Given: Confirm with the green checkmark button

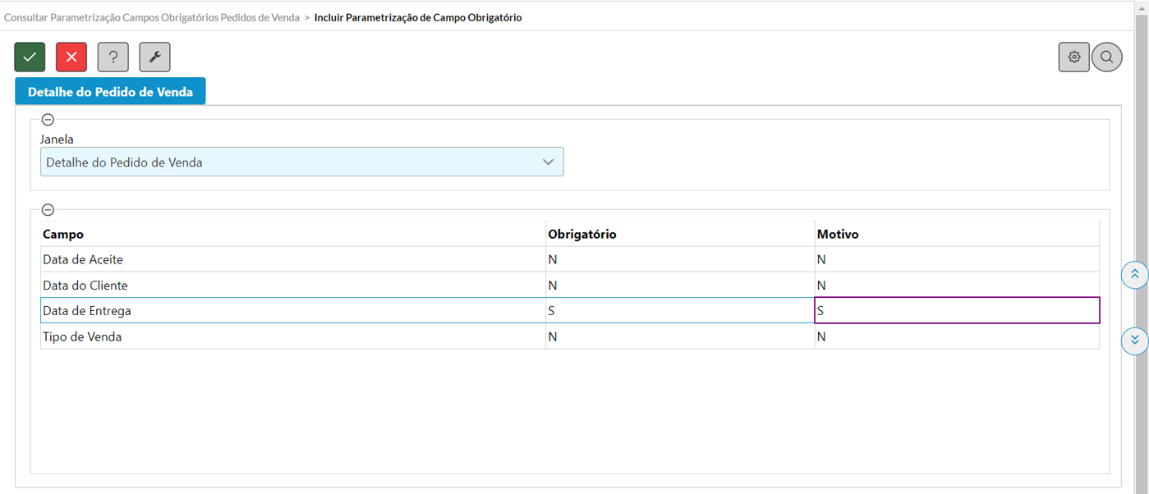Looking at the screenshot, I should [x=30, y=57].
